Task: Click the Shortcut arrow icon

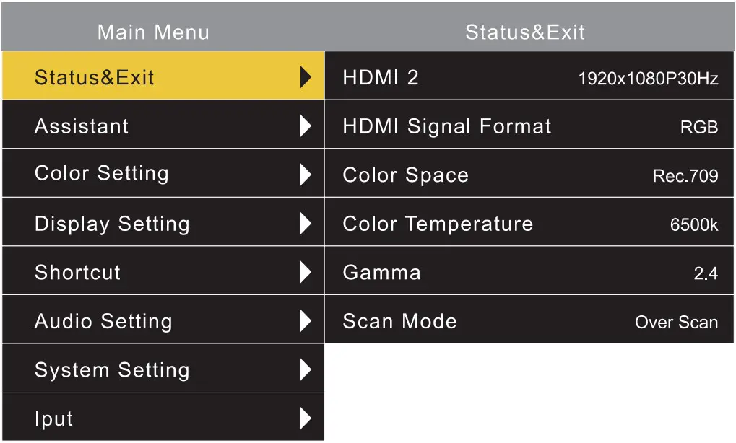Action: [x=306, y=273]
